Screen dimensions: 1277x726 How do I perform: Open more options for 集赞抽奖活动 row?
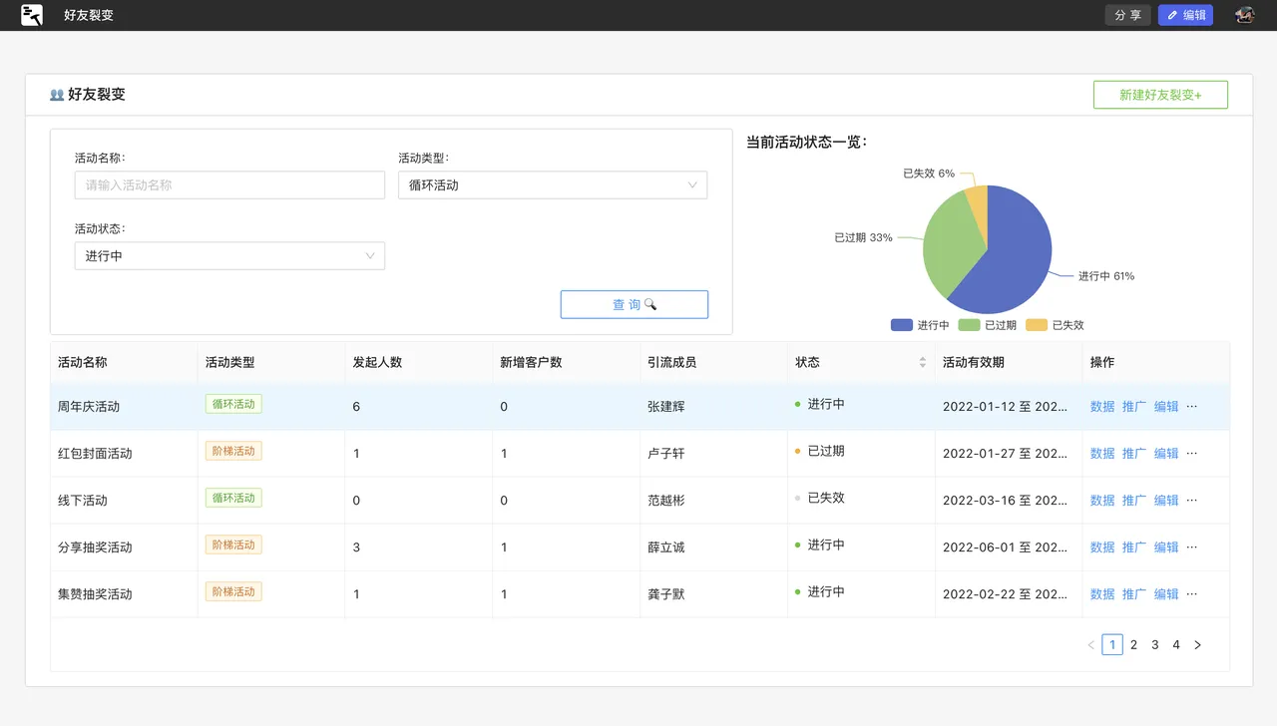coord(1191,593)
